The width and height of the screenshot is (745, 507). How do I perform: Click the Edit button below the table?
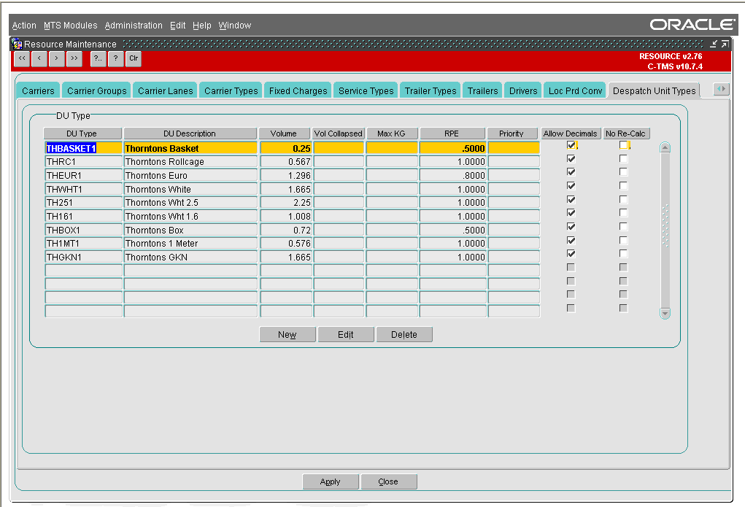[345, 335]
